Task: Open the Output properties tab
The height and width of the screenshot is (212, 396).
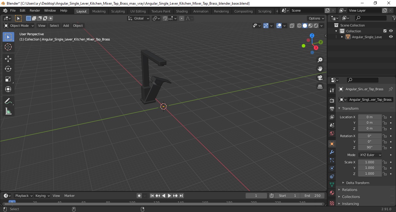Action: 332,109
